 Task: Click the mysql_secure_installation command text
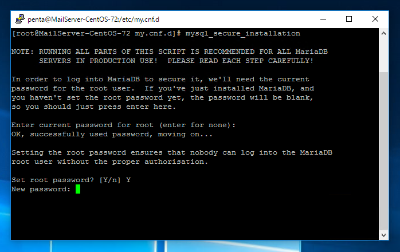pos(242,33)
